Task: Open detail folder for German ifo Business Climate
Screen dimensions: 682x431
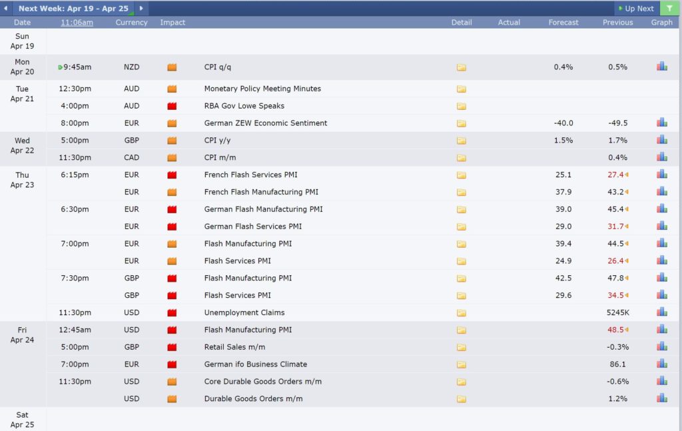Action: pyautogui.click(x=462, y=364)
